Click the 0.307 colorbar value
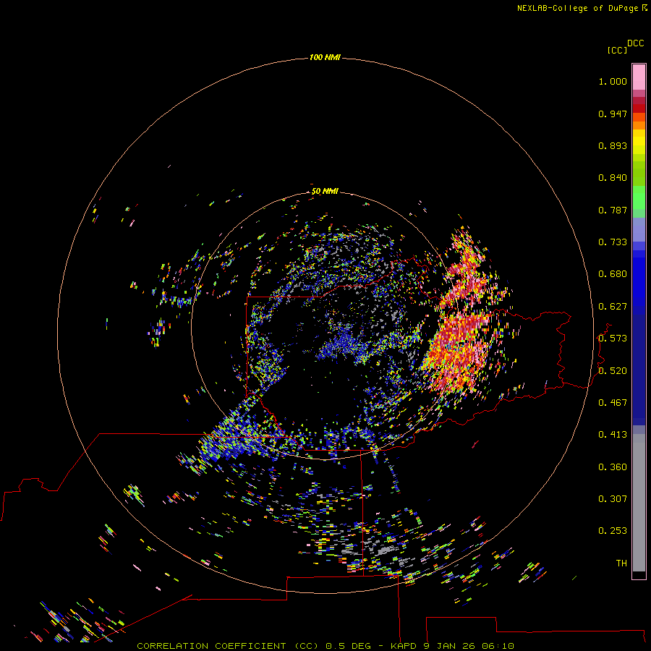The image size is (651, 651). click(613, 499)
